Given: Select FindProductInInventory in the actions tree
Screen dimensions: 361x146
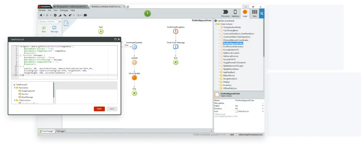Looking at the screenshot, I should pyautogui.click(x=233, y=46).
